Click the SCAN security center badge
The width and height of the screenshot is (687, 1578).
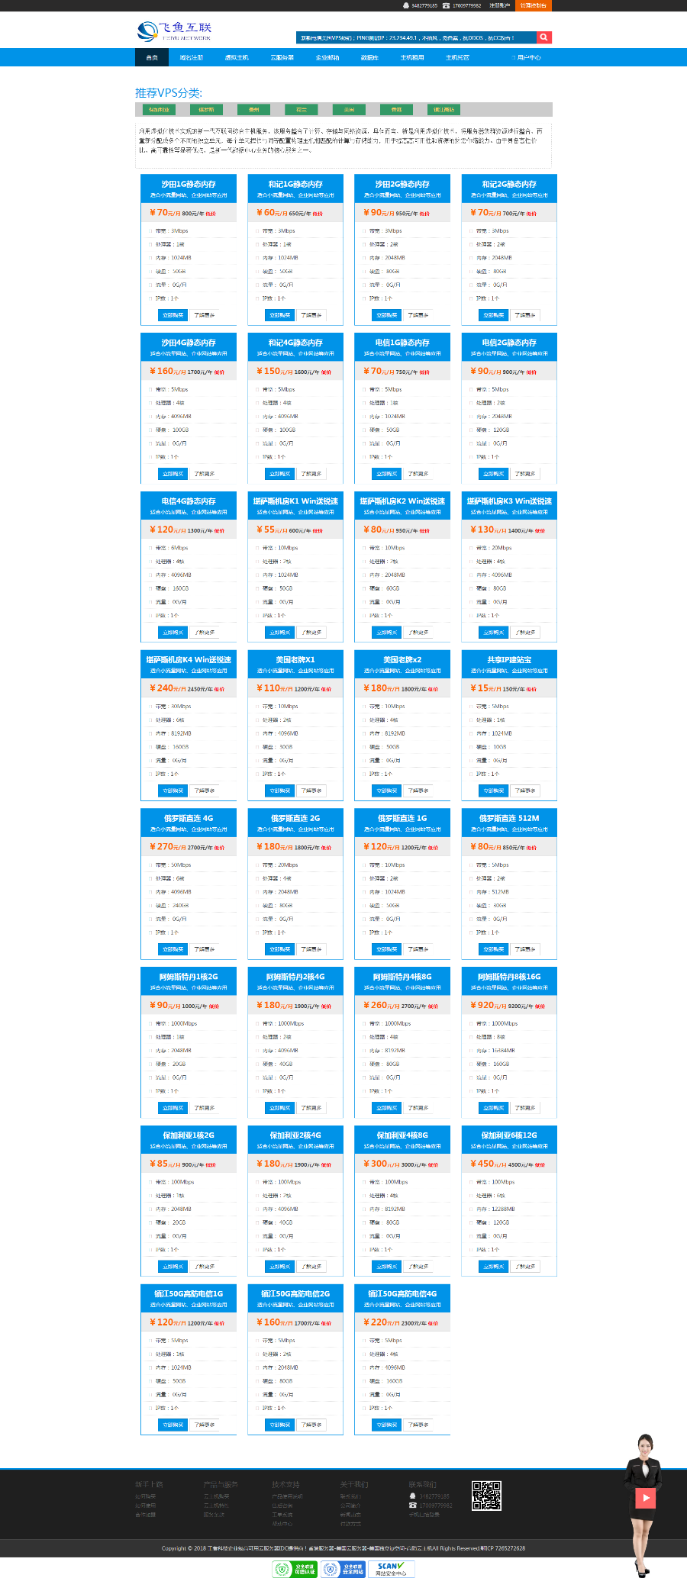(392, 1568)
